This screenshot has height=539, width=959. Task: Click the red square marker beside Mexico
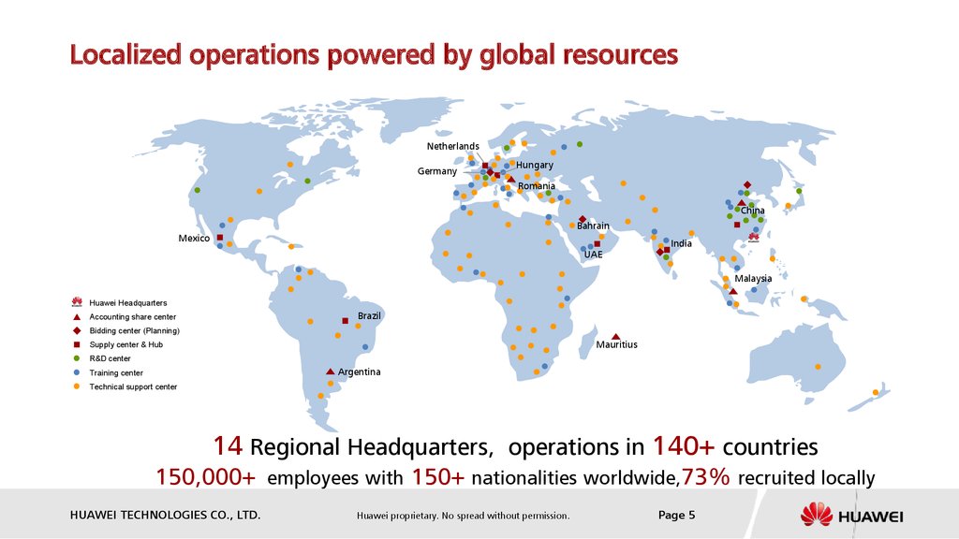[219, 238]
